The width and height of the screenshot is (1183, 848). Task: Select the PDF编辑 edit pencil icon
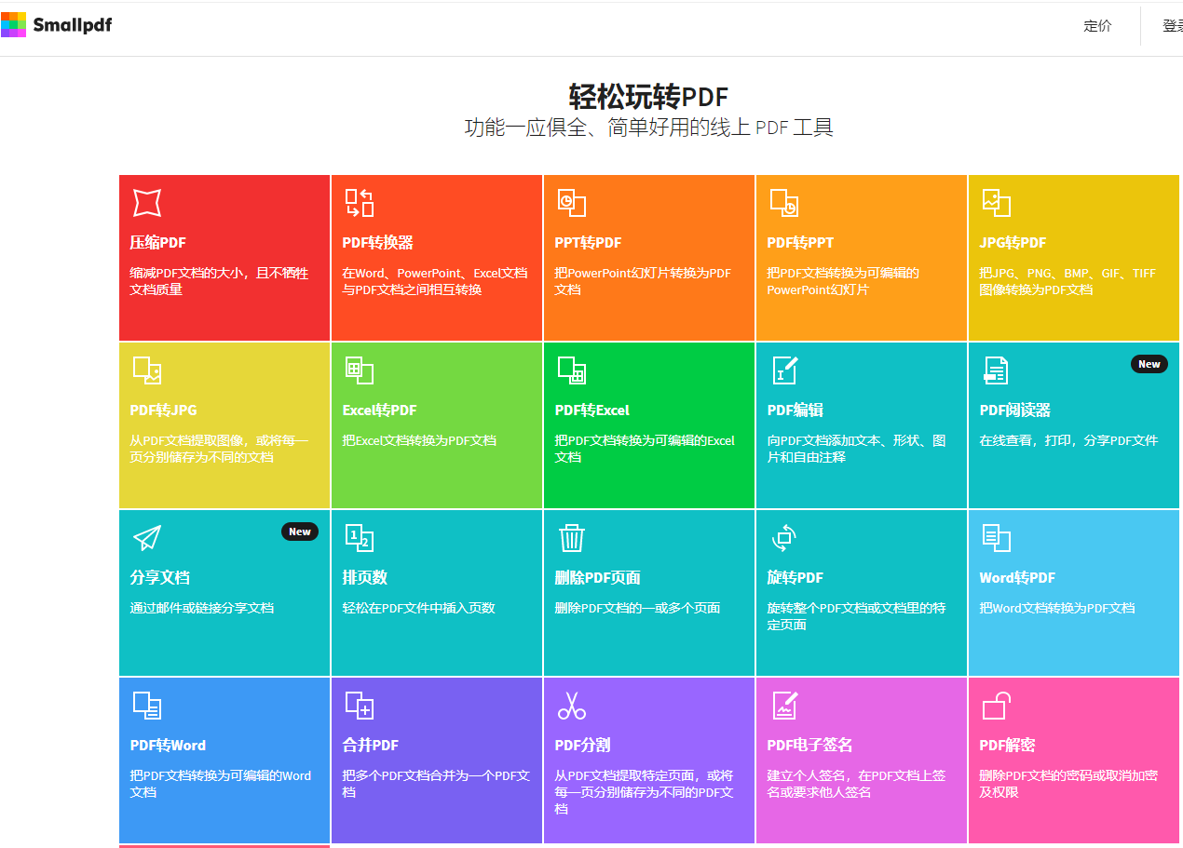[x=784, y=370]
